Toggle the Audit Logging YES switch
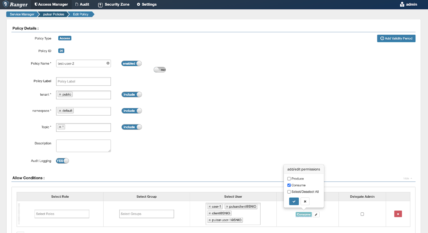This screenshot has width=428, height=233. tap(62, 161)
